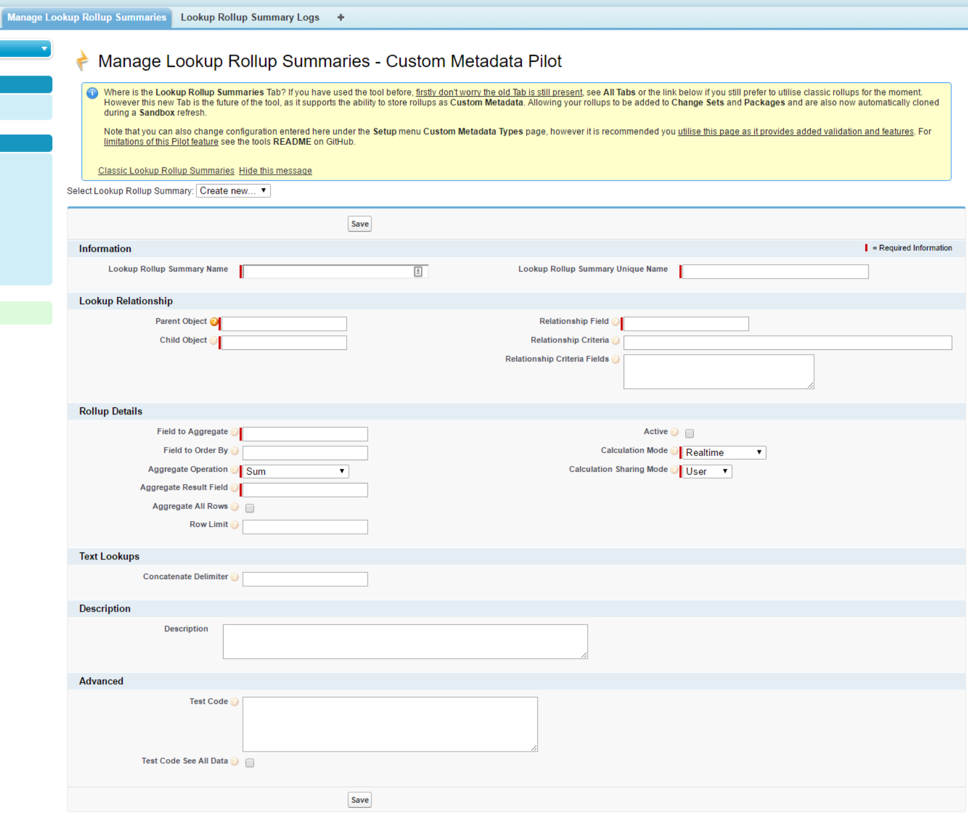Toggle the Aggregate All Rows checkbox
Screen dimensions: 968x827
pyautogui.click(x=250, y=508)
